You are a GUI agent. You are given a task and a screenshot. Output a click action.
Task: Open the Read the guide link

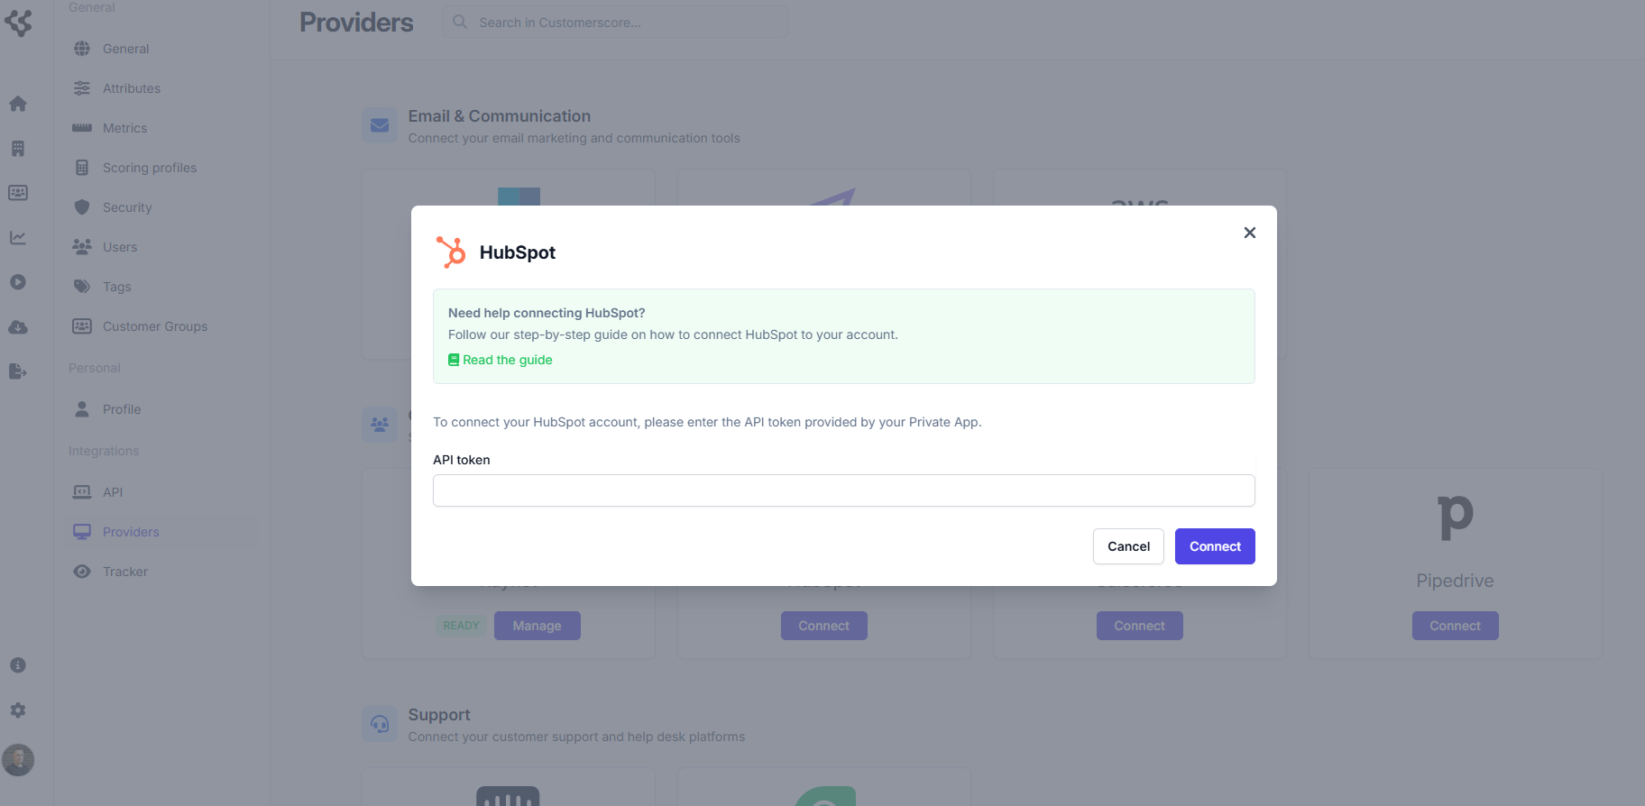(507, 360)
